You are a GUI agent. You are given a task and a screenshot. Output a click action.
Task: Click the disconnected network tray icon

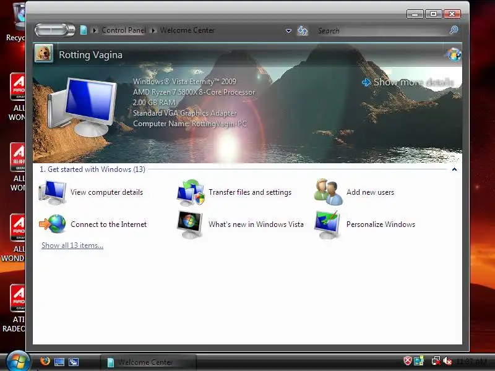tap(436, 360)
